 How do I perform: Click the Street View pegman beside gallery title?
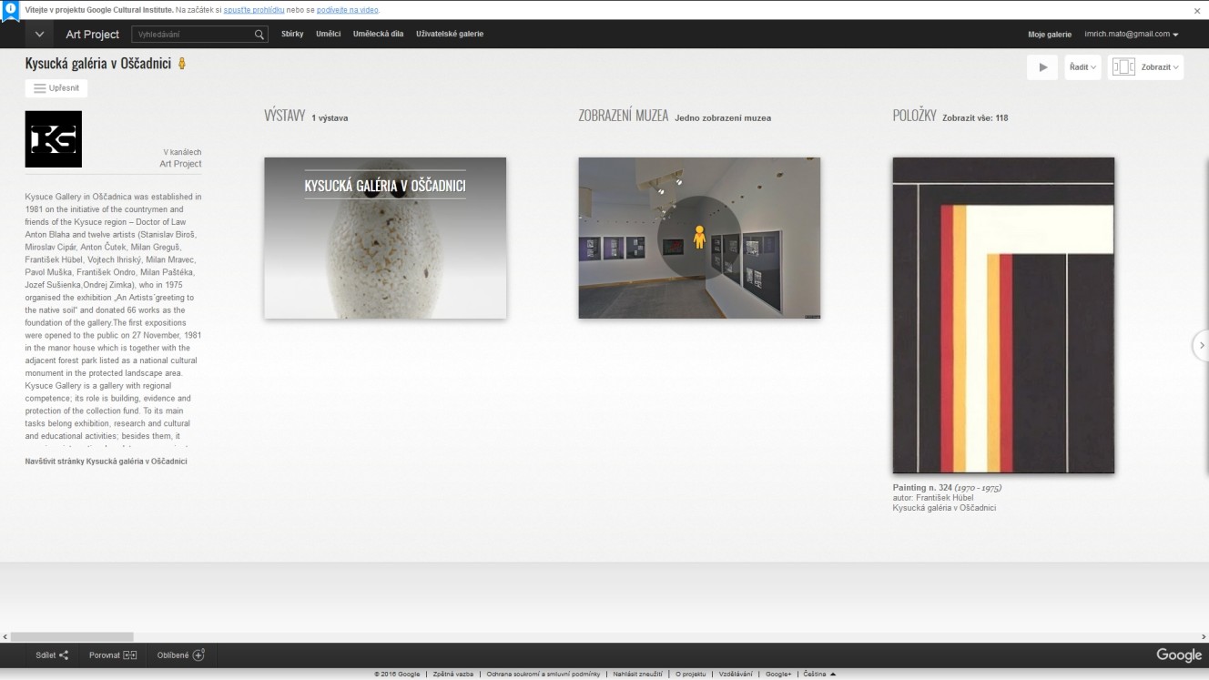182,64
